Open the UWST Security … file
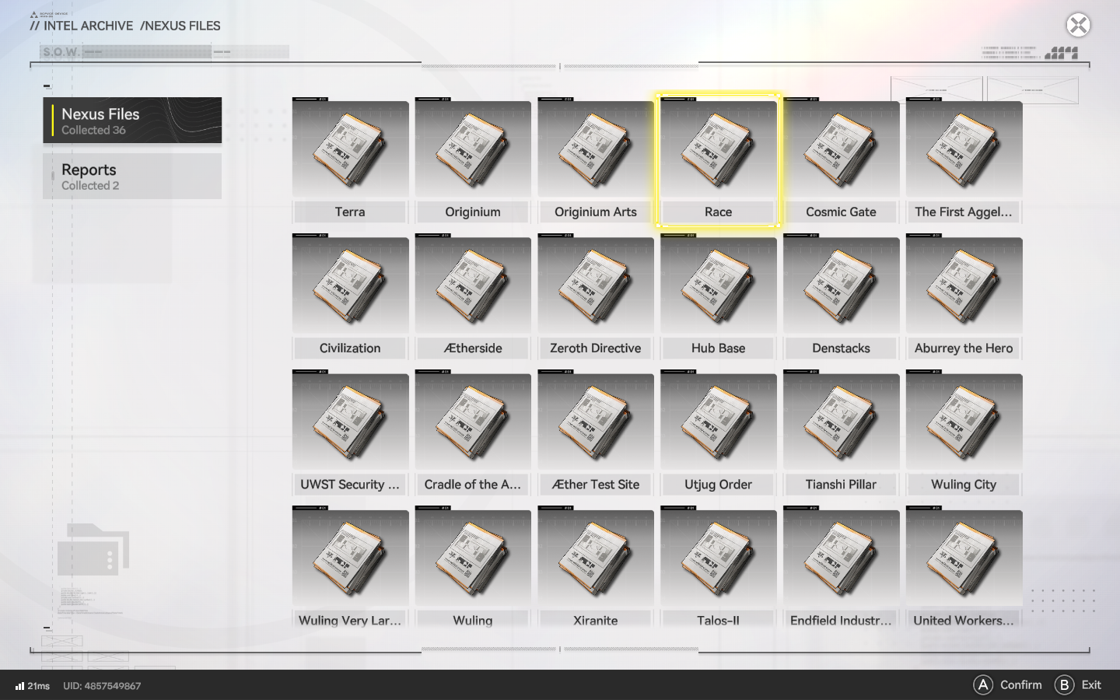 350,433
